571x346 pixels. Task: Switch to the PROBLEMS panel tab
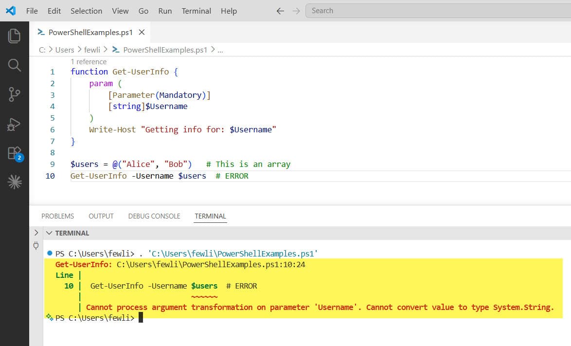57,216
